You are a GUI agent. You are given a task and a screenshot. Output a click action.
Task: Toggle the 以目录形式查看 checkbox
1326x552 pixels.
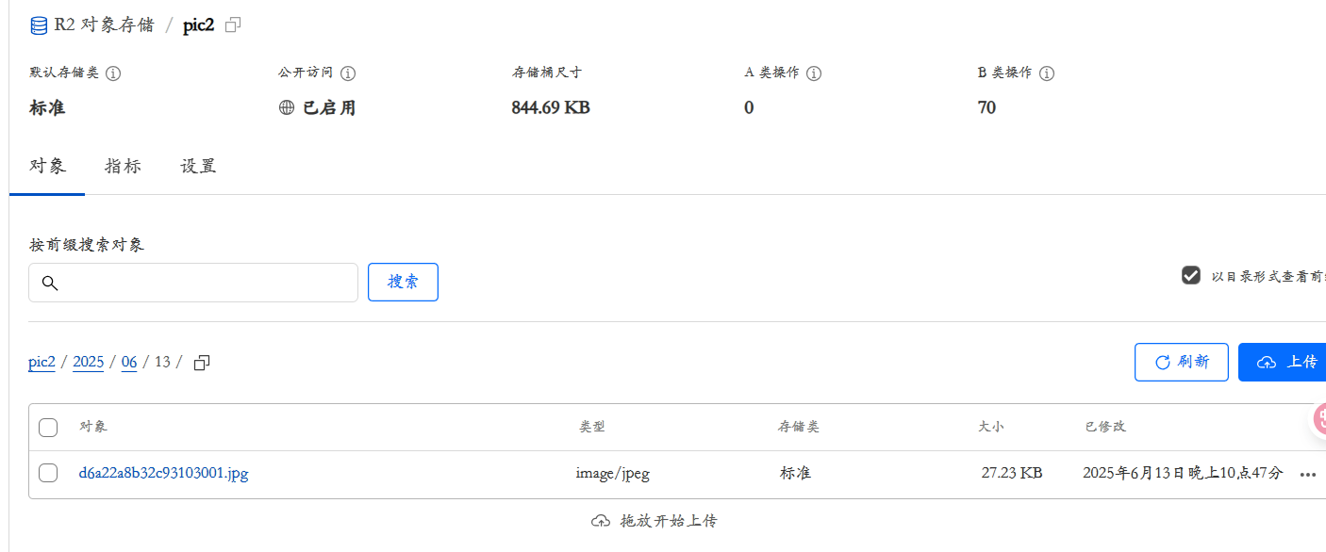pyautogui.click(x=1191, y=276)
